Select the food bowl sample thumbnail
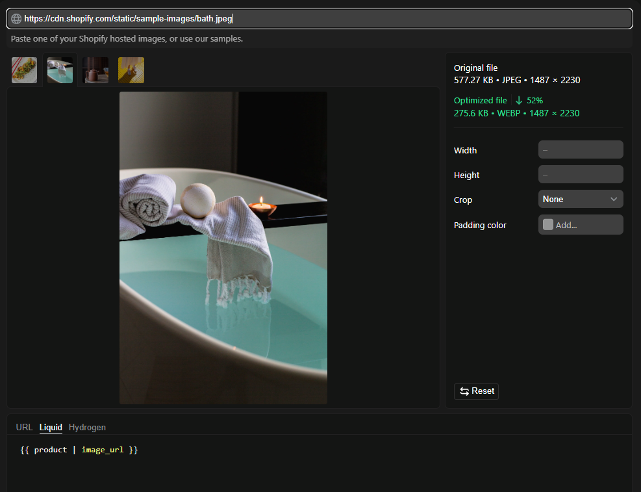The height and width of the screenshot is (492, 641). (24, 70)
